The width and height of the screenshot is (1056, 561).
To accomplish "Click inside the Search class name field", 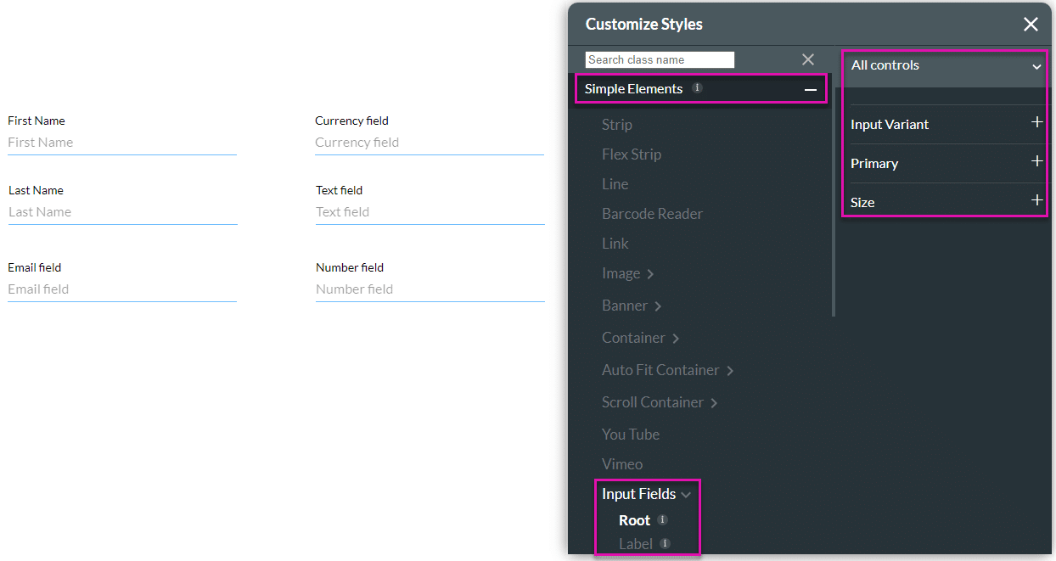I will point(660,59).
